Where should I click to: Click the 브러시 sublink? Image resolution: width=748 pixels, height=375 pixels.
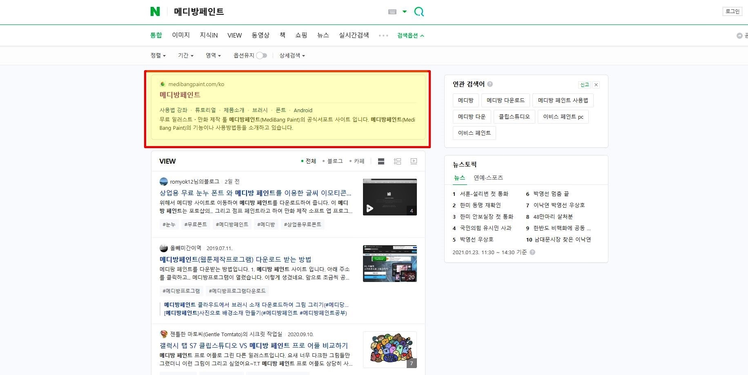[260, 110]
